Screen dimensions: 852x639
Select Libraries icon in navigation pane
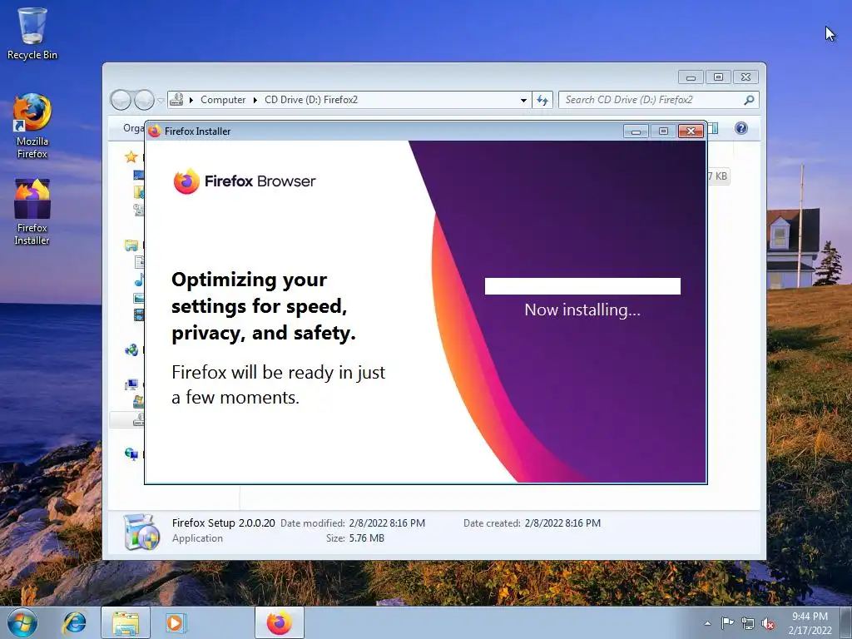pyautogui.click(x=131, y=245)
